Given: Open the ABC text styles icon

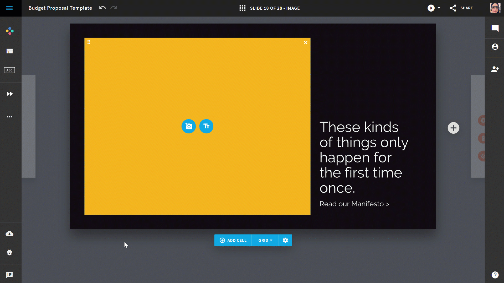Looking at the screenshot, I should coord(9,70).
